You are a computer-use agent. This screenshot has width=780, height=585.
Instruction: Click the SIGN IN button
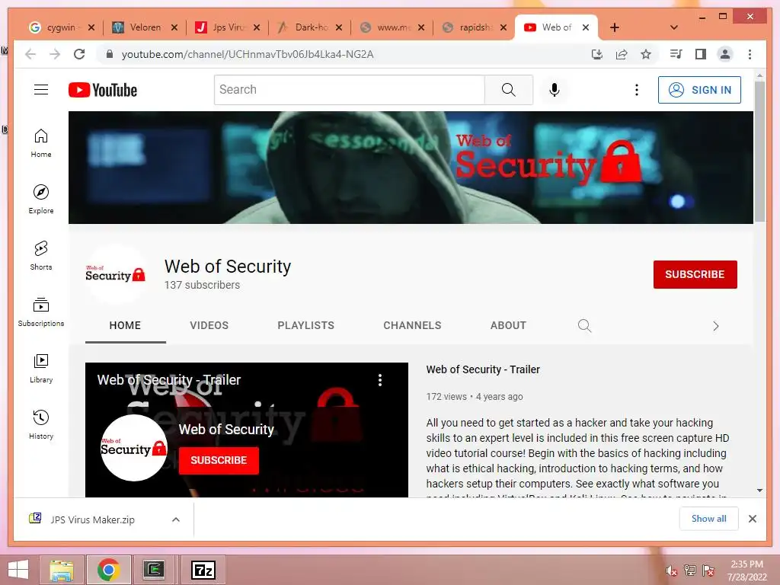point(699,90)
